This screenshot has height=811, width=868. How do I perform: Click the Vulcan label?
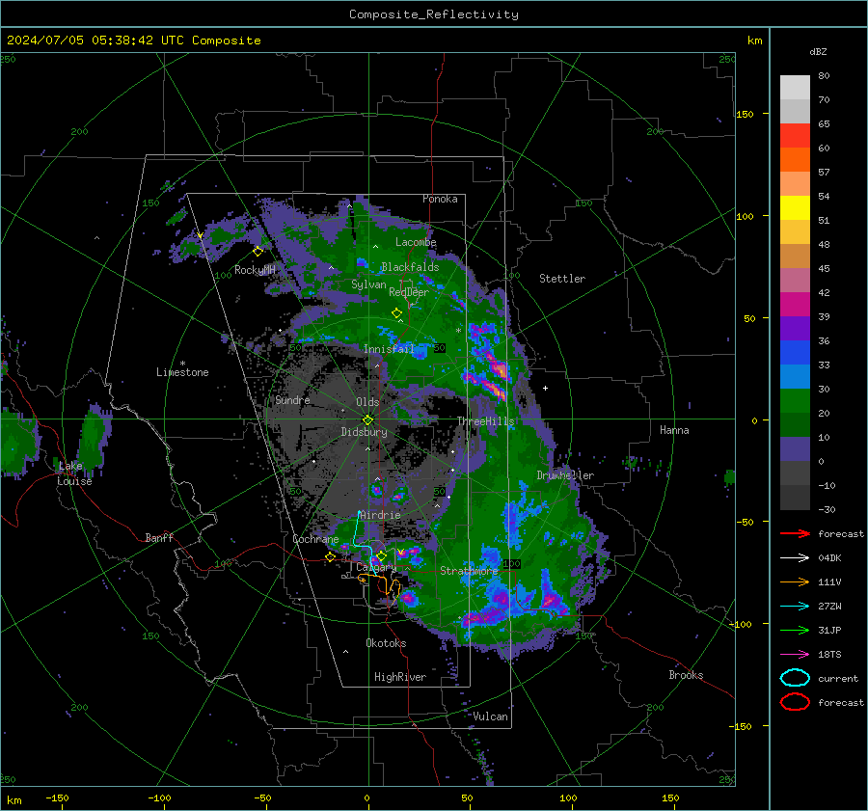pos(490,716)
